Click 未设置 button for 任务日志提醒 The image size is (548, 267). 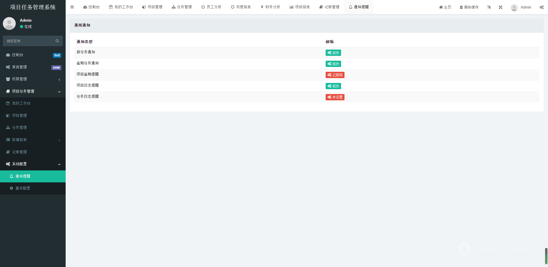(x=335, y=97)
